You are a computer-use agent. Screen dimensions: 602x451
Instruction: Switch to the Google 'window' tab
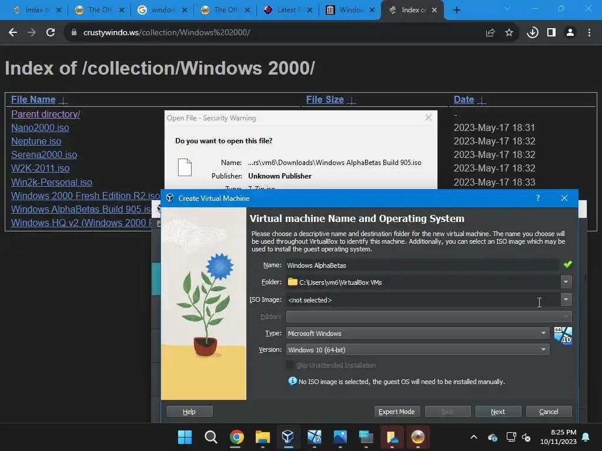(162, 10)
